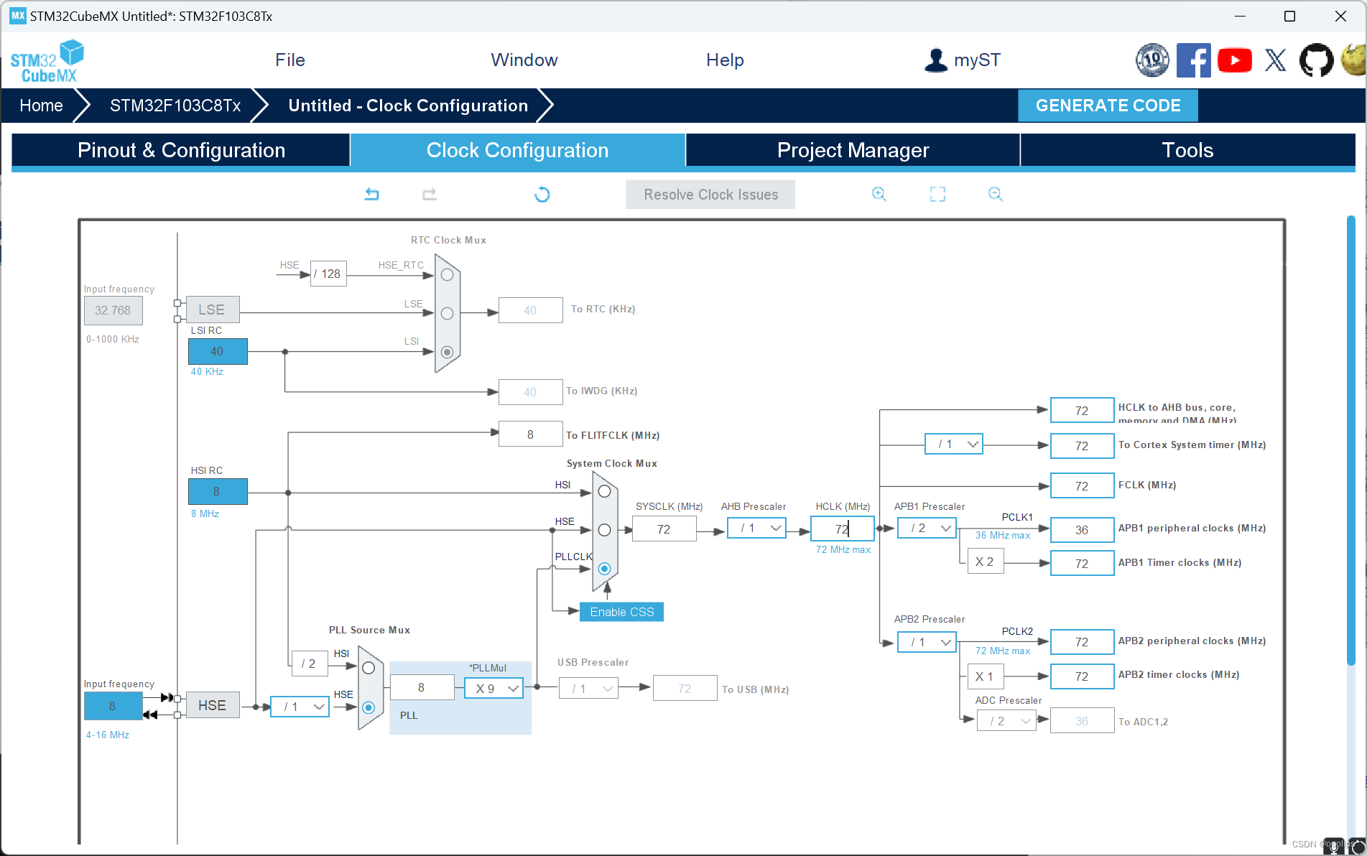1367x856 pixels.
Task: Click the MX application title bar icon
Action: coord(18,16)
